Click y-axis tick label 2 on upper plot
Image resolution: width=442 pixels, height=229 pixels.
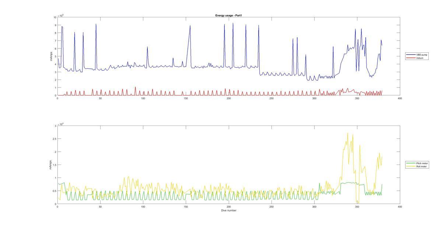point(55,80)
